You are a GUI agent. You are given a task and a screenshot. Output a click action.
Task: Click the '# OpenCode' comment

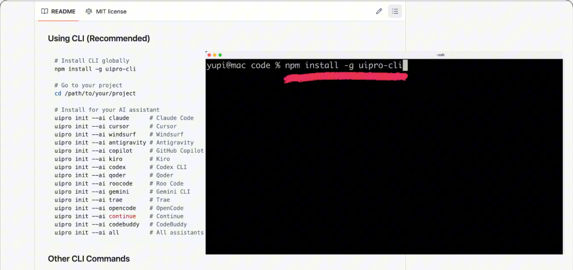point(166,208)
